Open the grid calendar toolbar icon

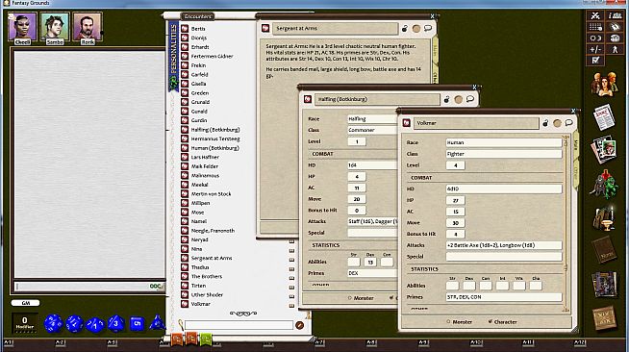click(595, 27)
